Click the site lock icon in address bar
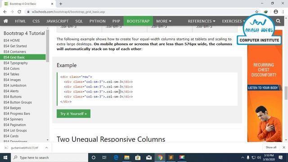This screenshot has width=288, height=162. (28, 12)
